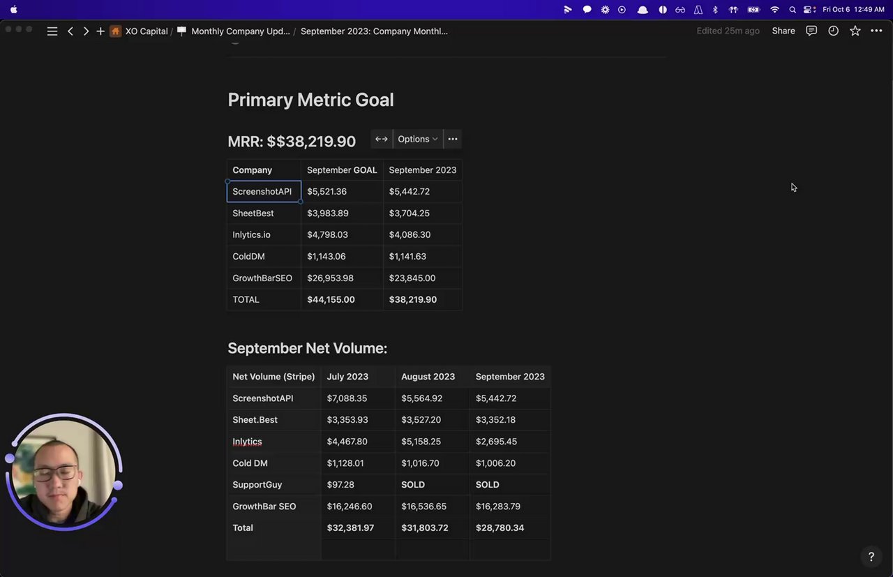Select the $28,780.34 total cell
This screenshot has height=577, width=893.
coord(510,528)
